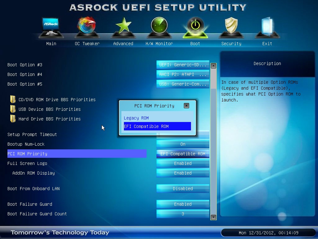Edit the Boot Failure Guard Count value

(x=183, y=214)
